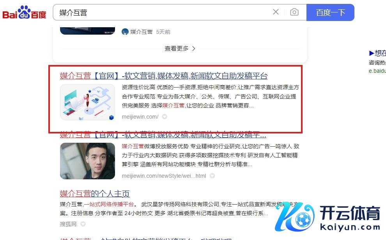Screen dimensions: 386x240
Task: Open the meijiewin.com/ URL link
Action: tap(140, 117)
